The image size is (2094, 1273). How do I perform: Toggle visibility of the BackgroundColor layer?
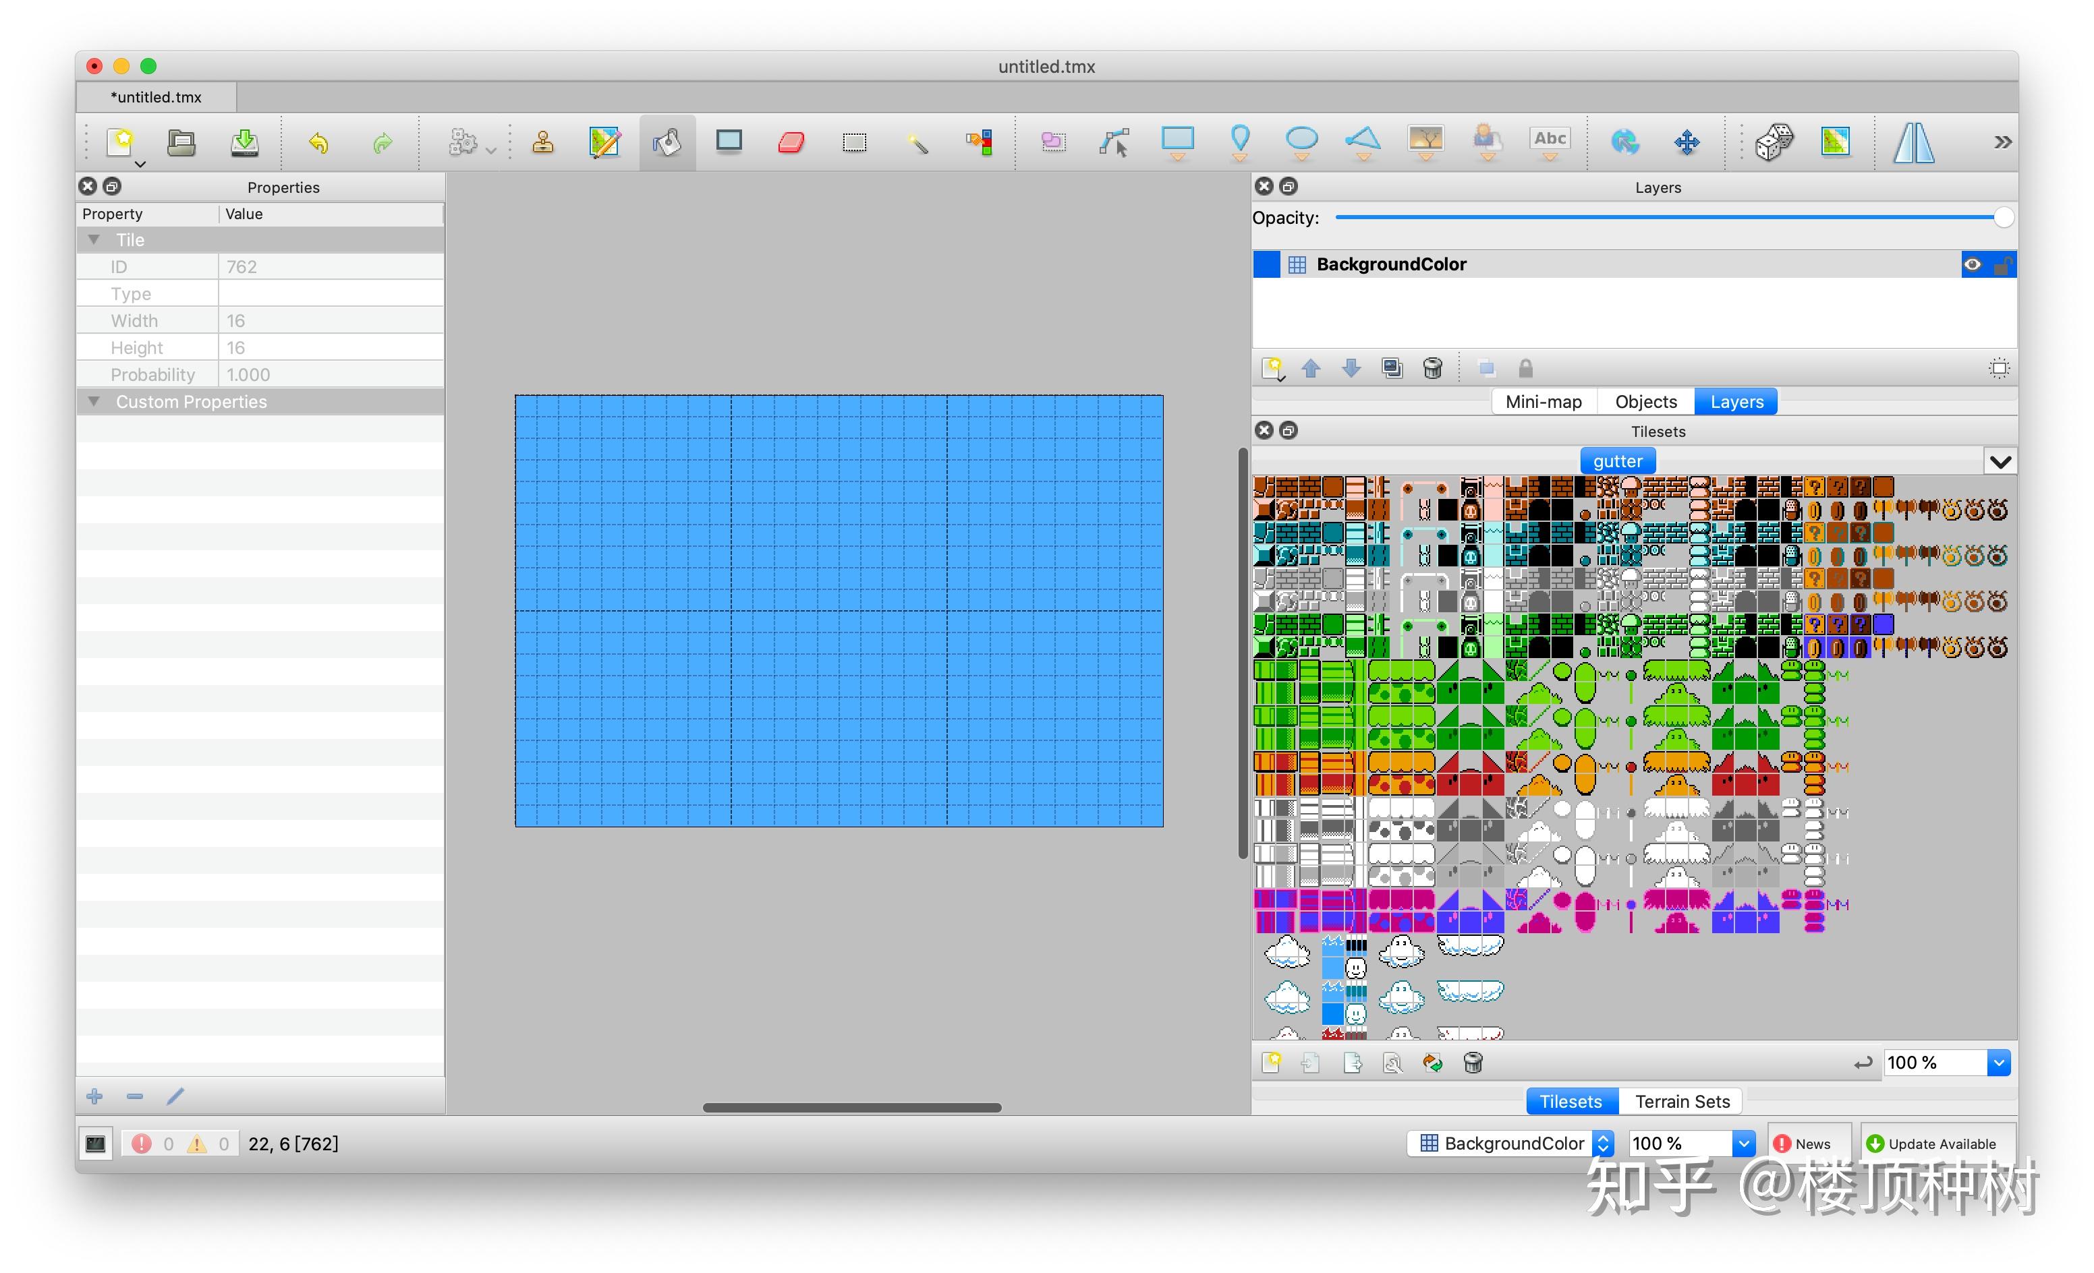pos(1973,264)
